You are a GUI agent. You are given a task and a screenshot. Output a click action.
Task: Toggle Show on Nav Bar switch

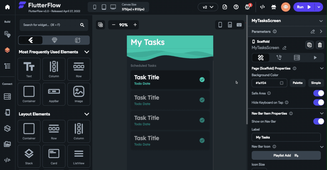click(319, 121)
